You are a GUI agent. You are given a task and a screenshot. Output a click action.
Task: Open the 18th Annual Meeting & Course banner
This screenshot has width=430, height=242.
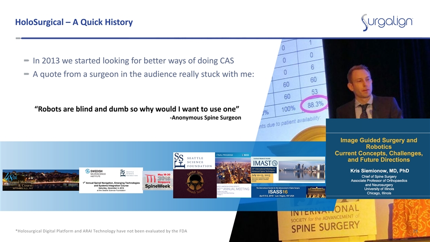coord(41,180)
